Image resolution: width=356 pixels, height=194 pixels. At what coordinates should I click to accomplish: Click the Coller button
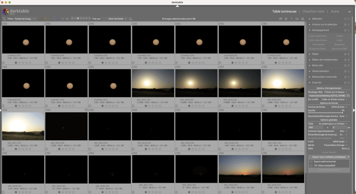[x=339, y=40]
